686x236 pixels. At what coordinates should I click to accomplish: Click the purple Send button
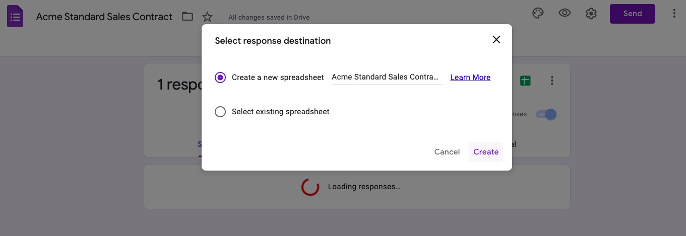633,14
